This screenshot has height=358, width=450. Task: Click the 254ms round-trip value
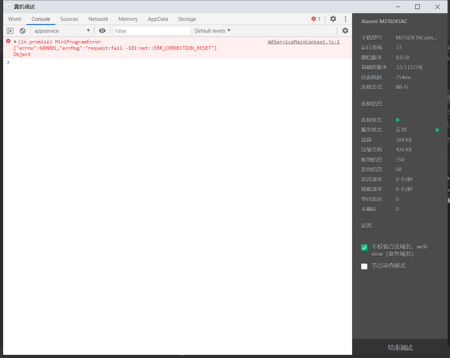[x=403, y=77]
